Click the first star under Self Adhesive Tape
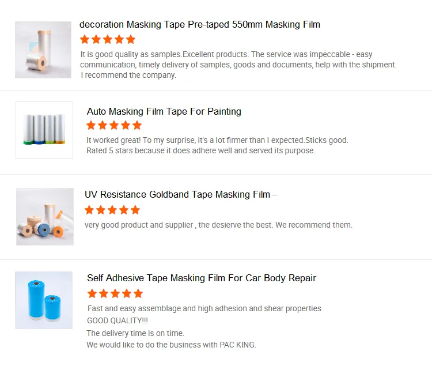 (x=92, y=293)
